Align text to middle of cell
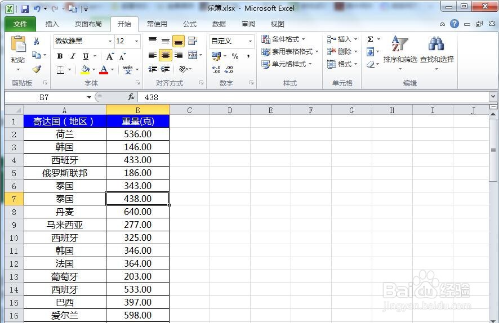 click(x=166, y=41)
